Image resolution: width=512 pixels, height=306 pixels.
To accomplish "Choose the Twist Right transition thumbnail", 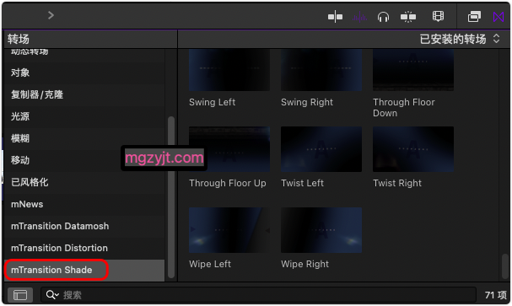I will 413,149.
